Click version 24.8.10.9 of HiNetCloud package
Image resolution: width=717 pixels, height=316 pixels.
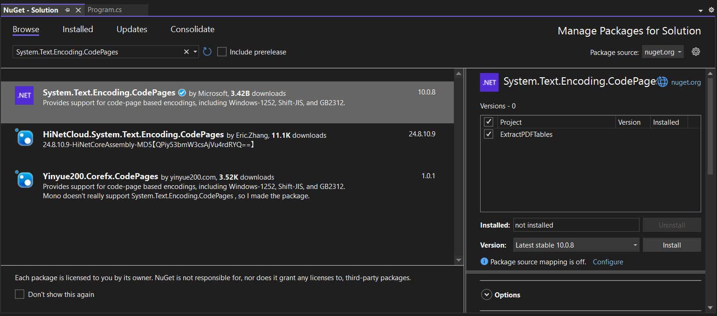tap(422, 134)
